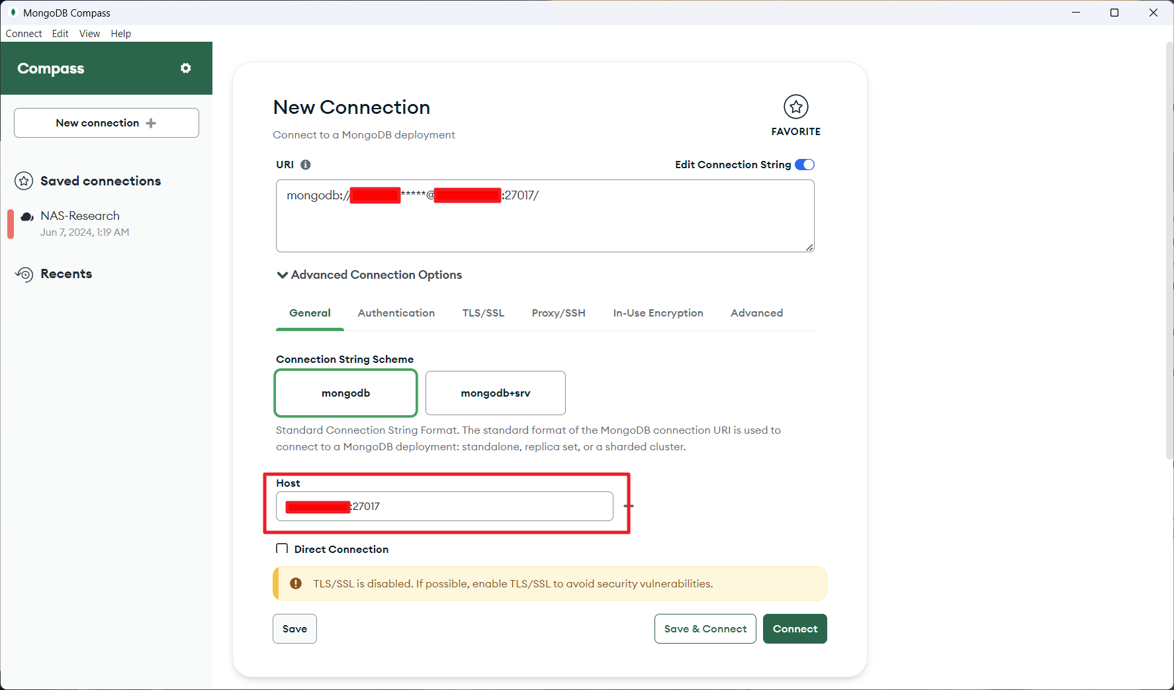Screen dimensions: 1174x690
Task: Open the Edit menu
Action: click(x=60, y=34)
